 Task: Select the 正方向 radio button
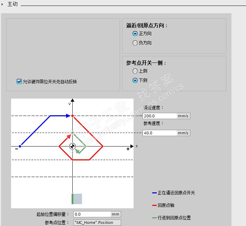click(x=135, y=34)
